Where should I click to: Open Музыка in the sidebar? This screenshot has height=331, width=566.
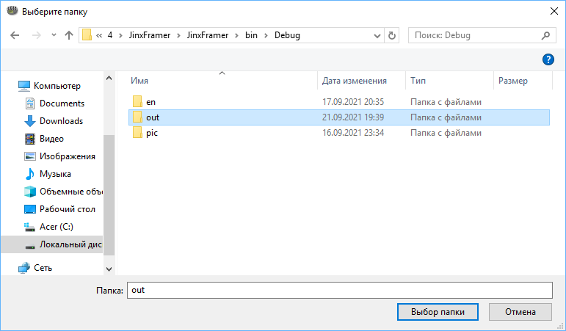pos(55,174)
